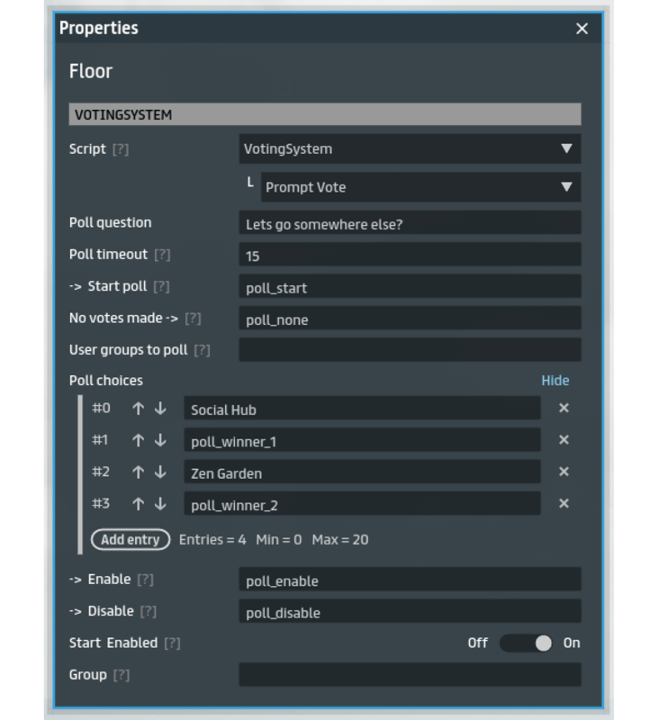Collapse the VOTINGSYSTEM section header

tap(324, 115)
